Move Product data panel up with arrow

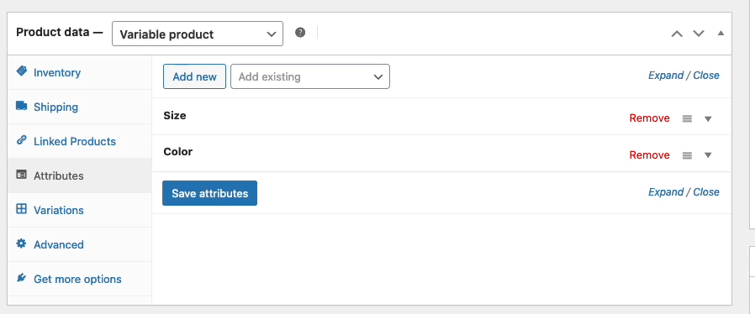[x=677, y=34]
